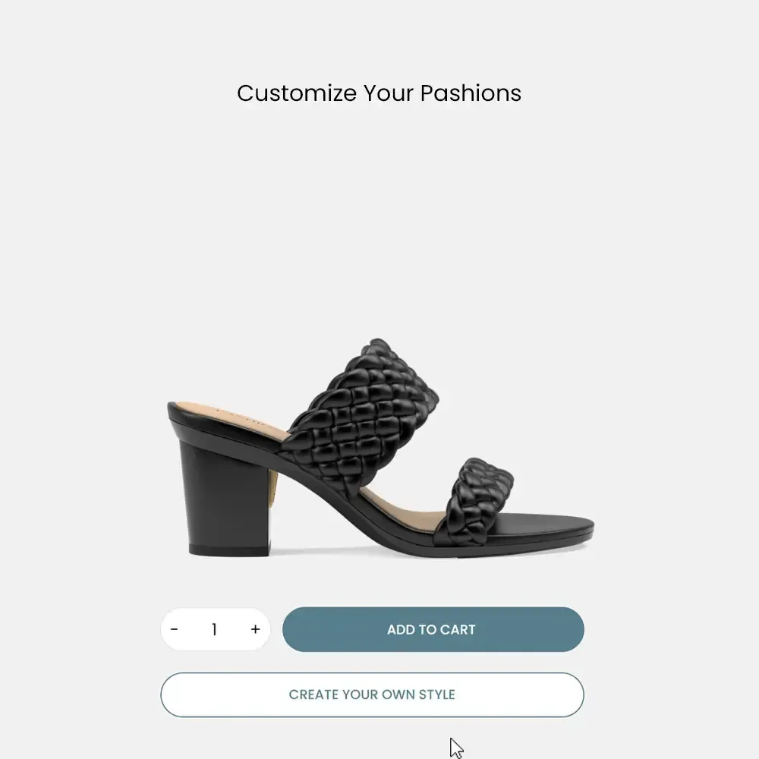
Task: Click the ADD TO CART label text
Action: [x=431, y=629]
